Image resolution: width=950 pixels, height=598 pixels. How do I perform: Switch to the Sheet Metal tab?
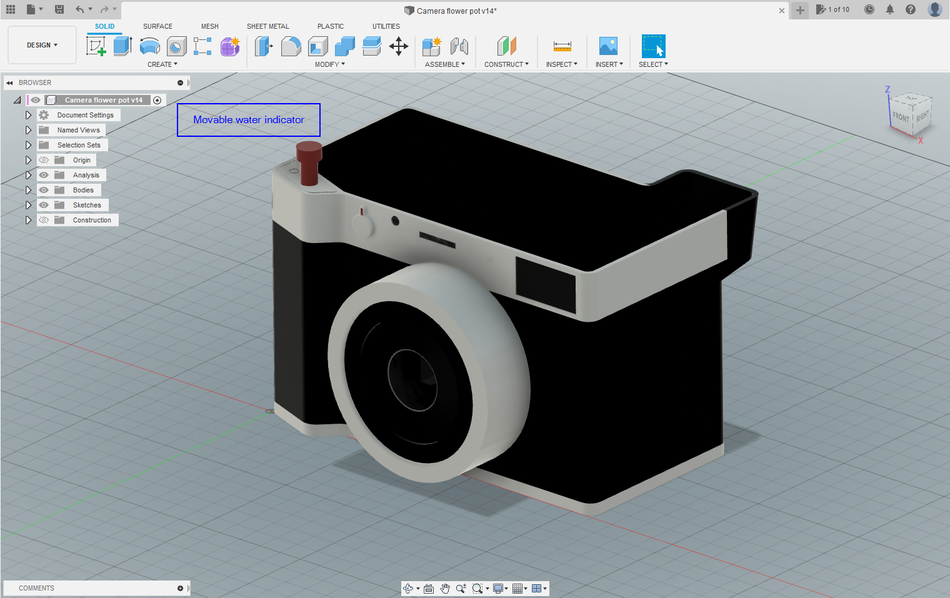pos(267,26)
